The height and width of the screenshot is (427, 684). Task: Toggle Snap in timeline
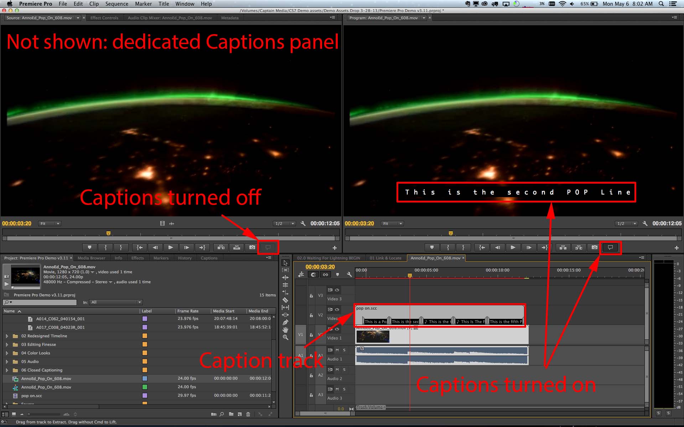[313, 274]
